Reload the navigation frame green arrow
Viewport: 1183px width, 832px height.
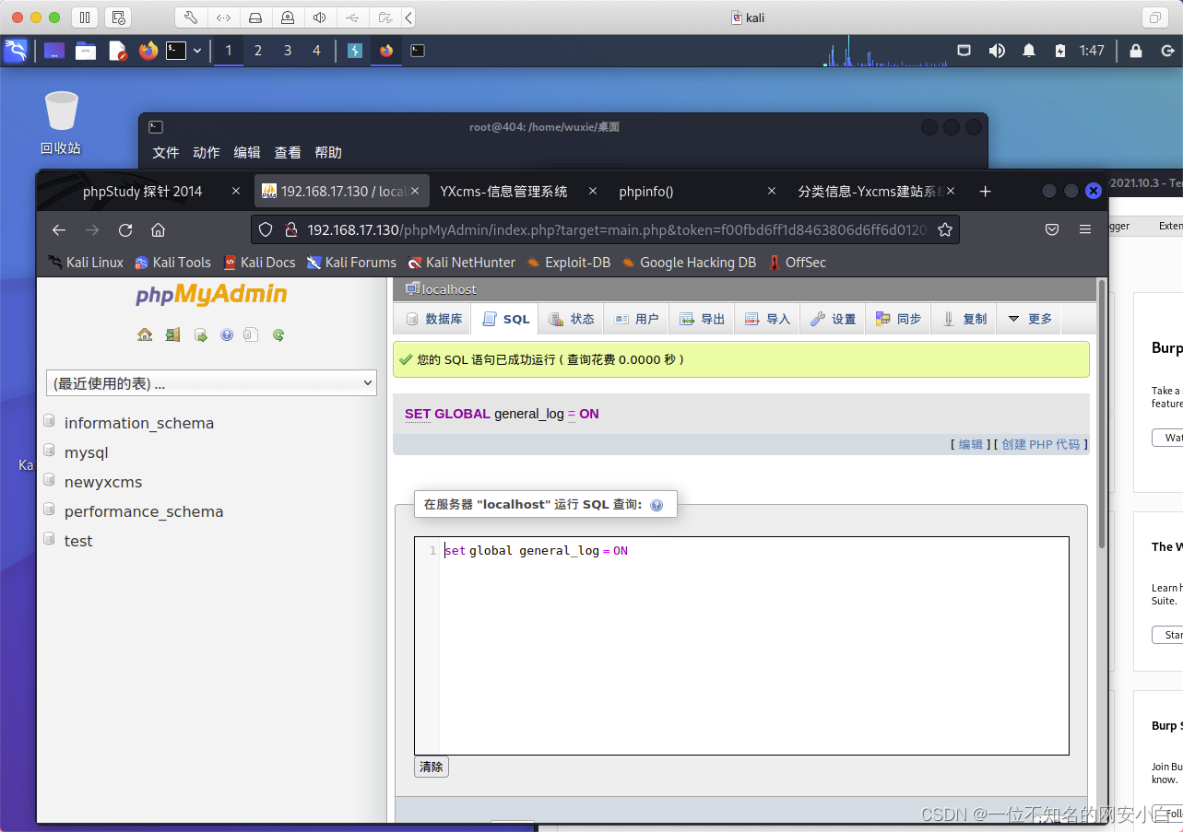(x=278, y=335)
